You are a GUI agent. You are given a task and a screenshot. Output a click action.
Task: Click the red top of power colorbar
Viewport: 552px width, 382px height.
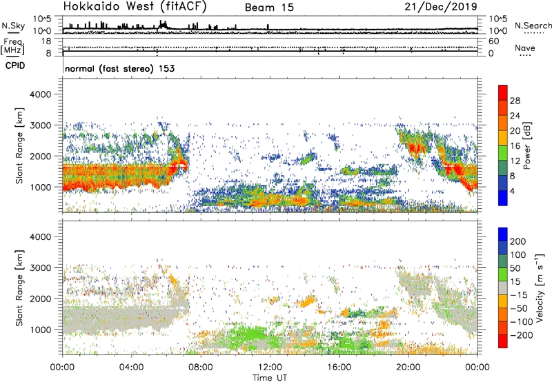(503, 92)
